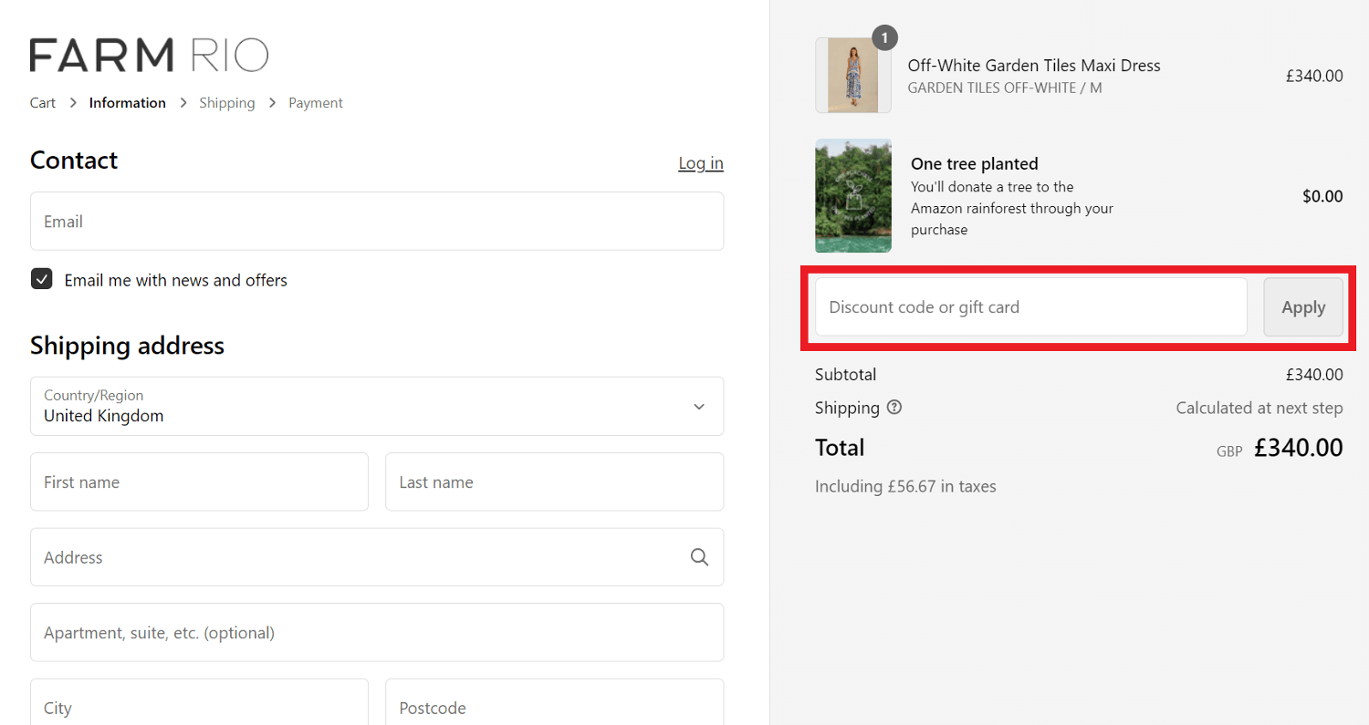Viewport: 1369px width, 725px height.
Task: Select the Payment breadcrumb step
Action: click(x=316, y=103)
